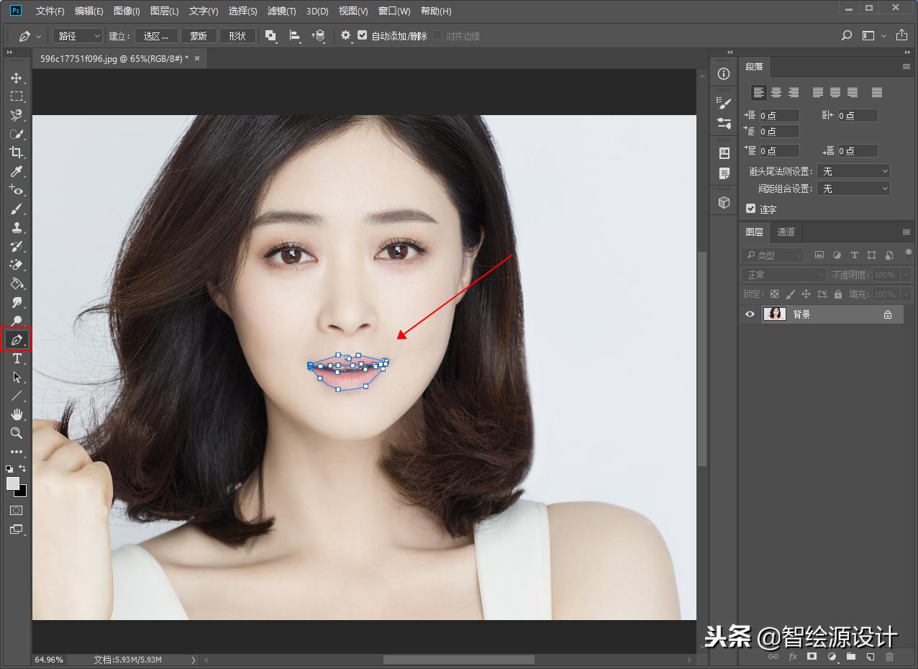
Task: Hide the 背景 layer visibility
Action: click(x=750, y=314)
